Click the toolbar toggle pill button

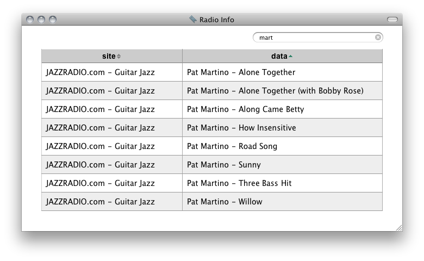click(392, 20)
